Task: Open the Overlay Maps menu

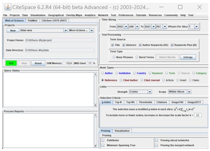Action: pyautogui.click(x=74, y=15)
